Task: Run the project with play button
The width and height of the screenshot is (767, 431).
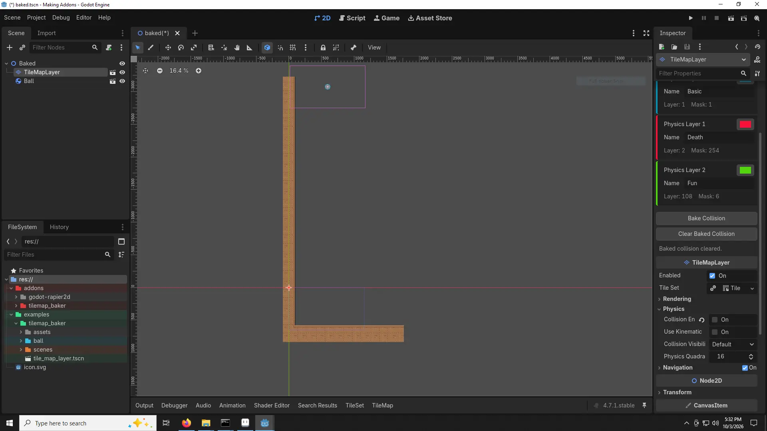Action: [691, 18]
